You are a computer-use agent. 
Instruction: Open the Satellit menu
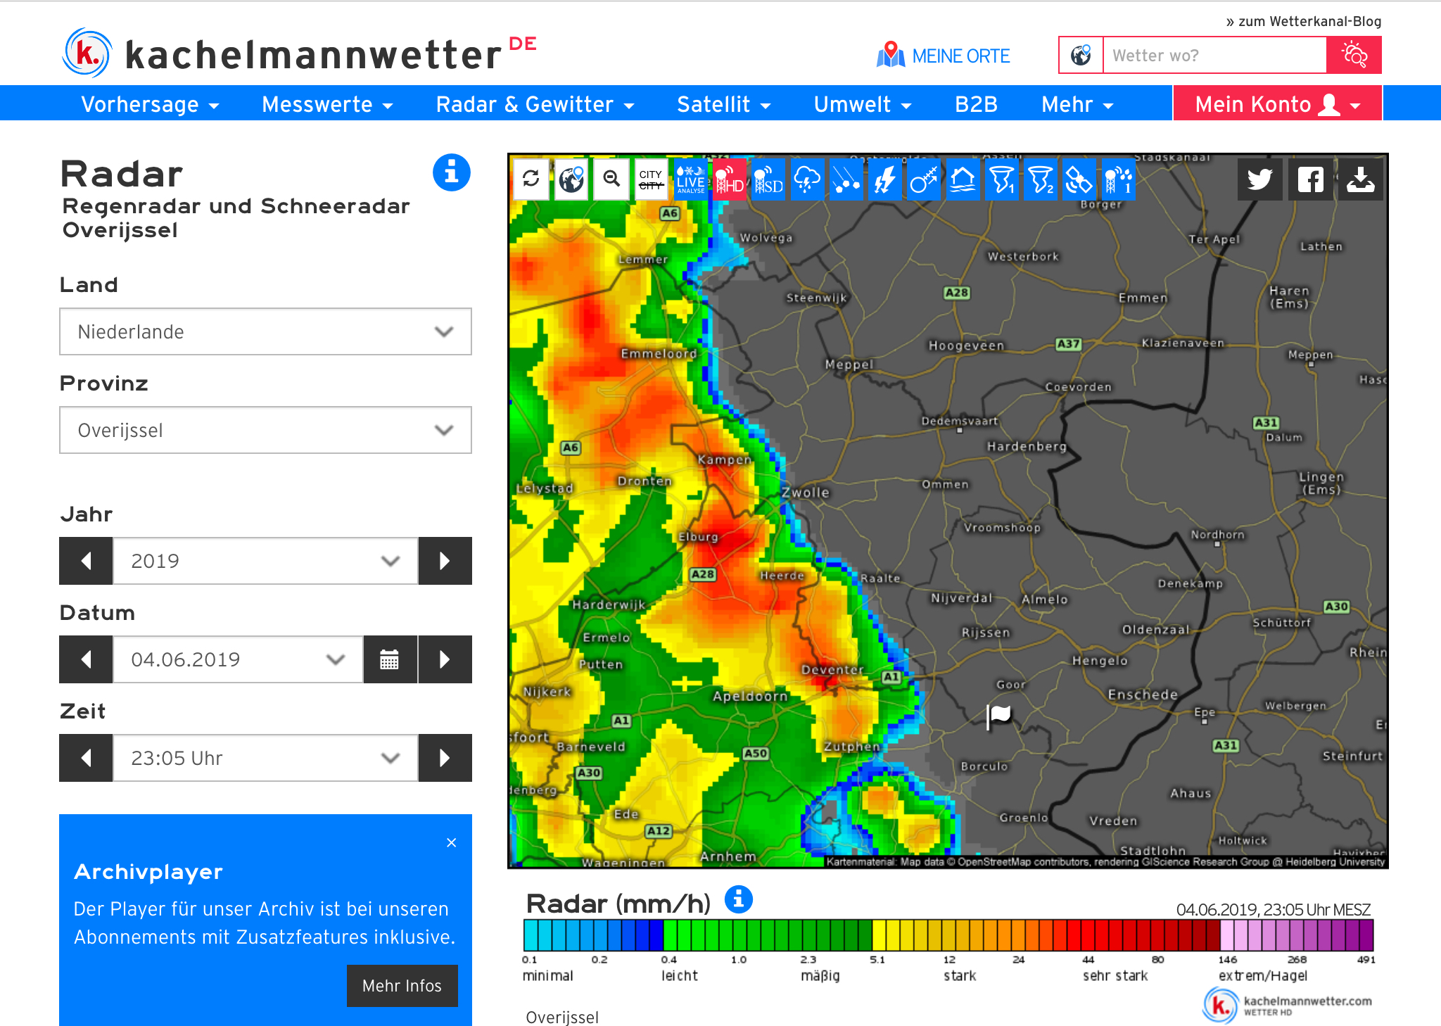pos(723,104)
